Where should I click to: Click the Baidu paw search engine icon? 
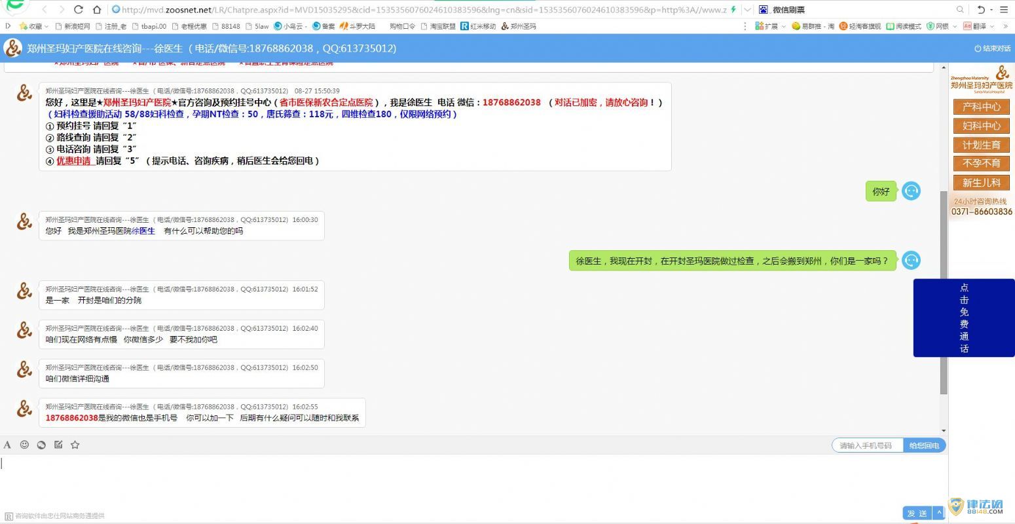(x=763, y=9)
